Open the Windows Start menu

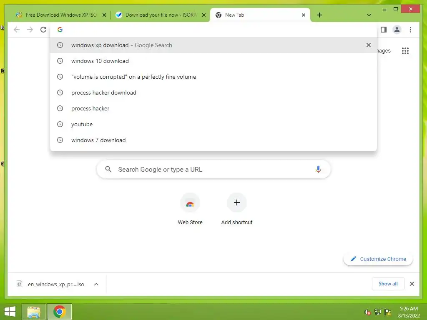pyautogui.click(x=10, y=312)
